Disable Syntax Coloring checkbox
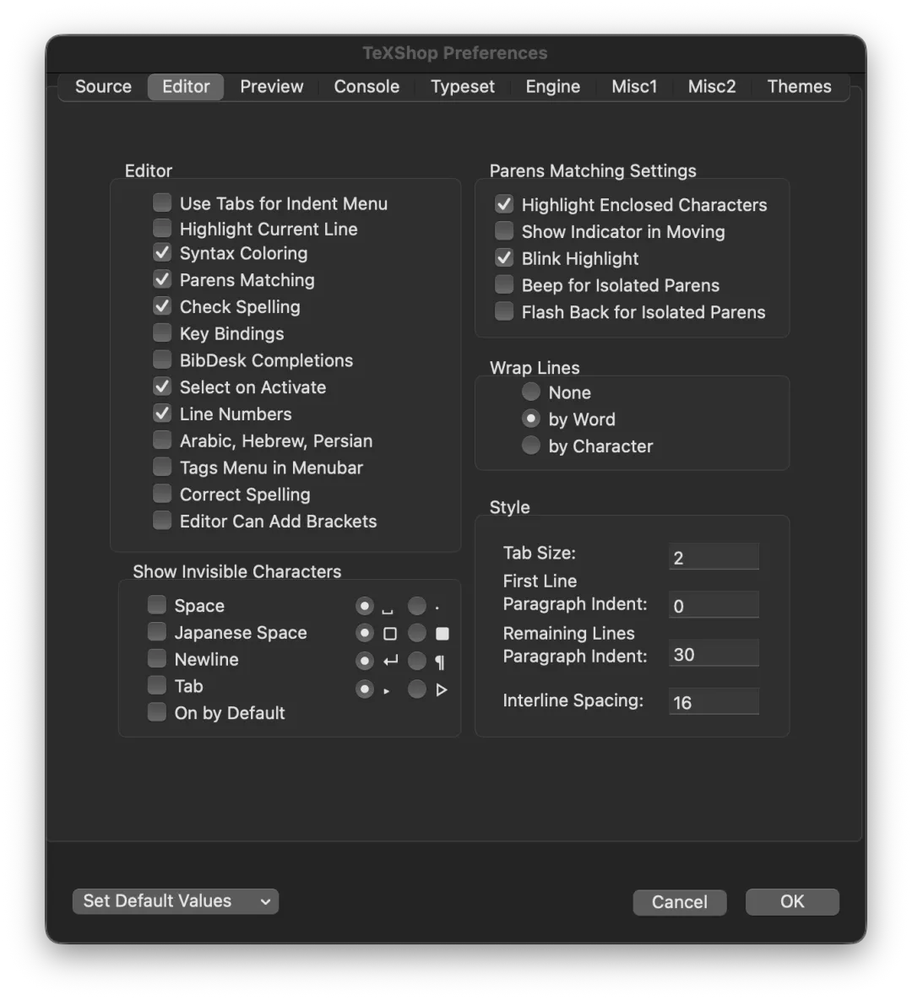912x1000 pixels. pos(162,252)
